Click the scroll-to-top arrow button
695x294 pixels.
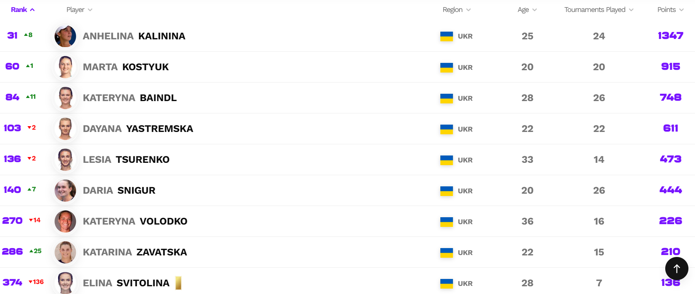tap(676, 269)
